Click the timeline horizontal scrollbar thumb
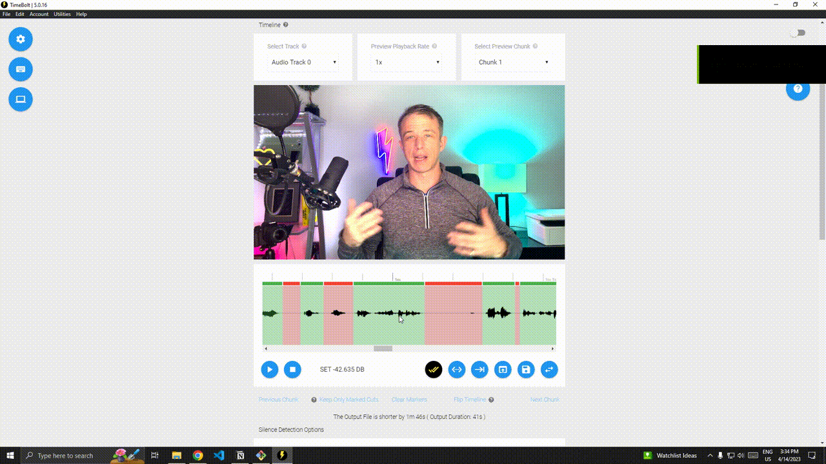The height and width of the screenshot is (464, 826). pos(383,349)
